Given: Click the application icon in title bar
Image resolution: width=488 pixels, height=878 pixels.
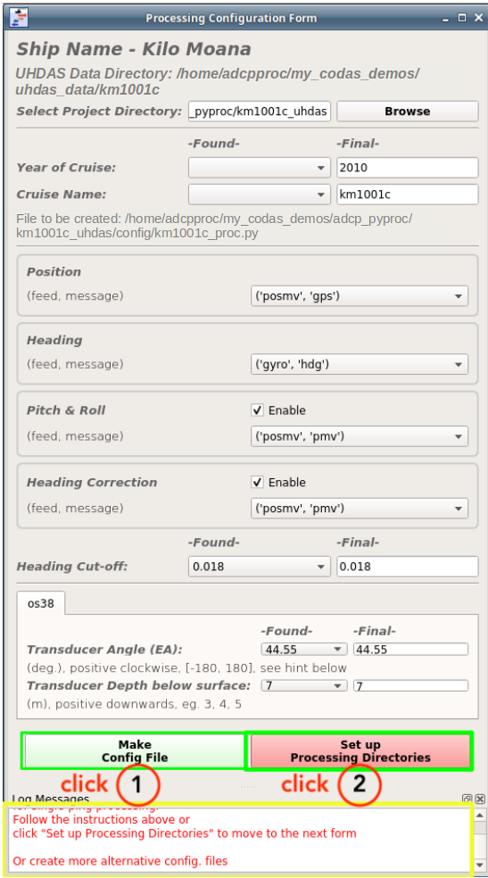Looking at the screenshot, I should [x=19, y=17].
